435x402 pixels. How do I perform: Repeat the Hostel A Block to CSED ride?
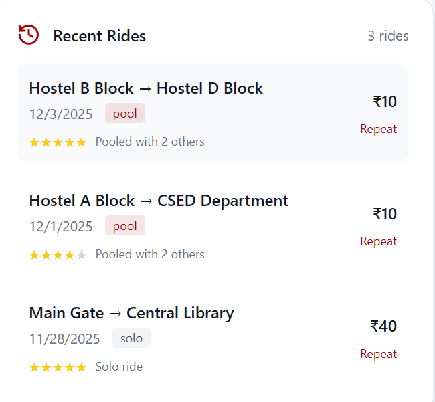(x=378, y=241)
